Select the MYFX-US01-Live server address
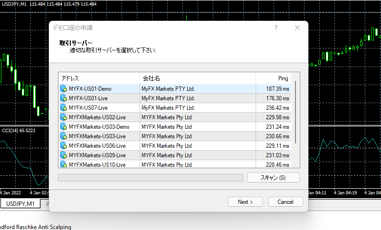Screen dimensions: 381x230 click(88, 98)
